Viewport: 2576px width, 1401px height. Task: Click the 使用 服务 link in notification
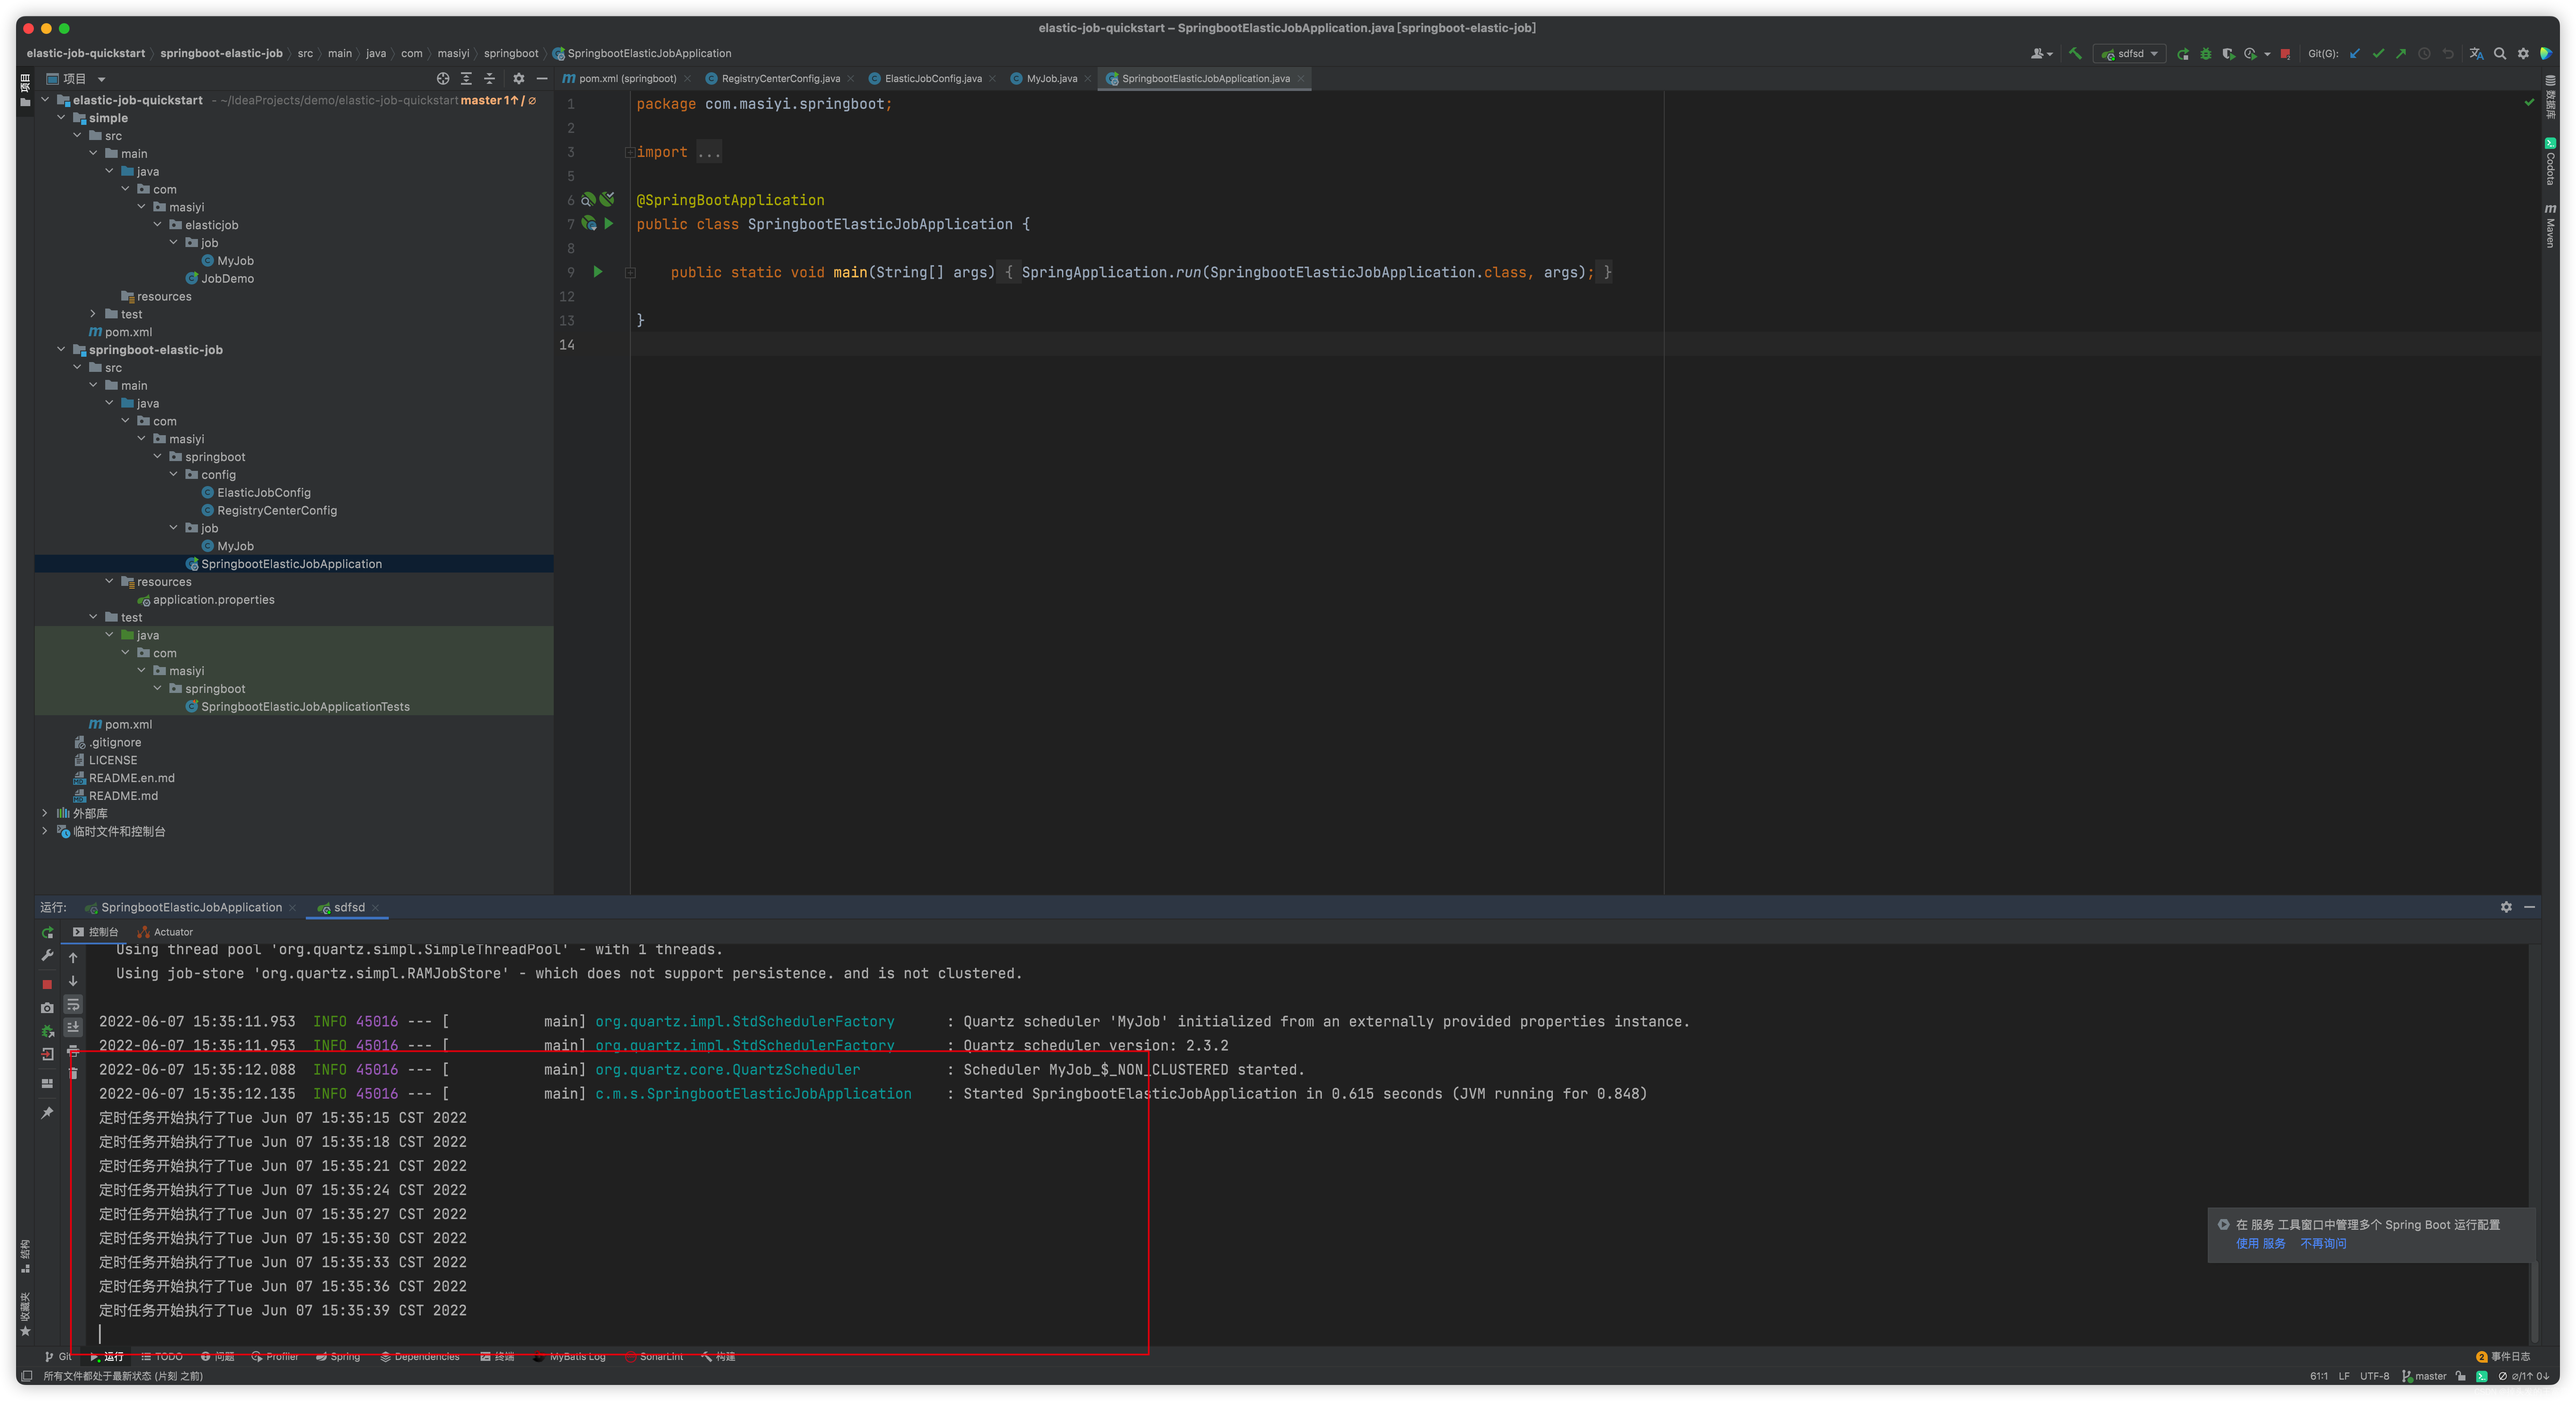(x=2260, y=1244)
